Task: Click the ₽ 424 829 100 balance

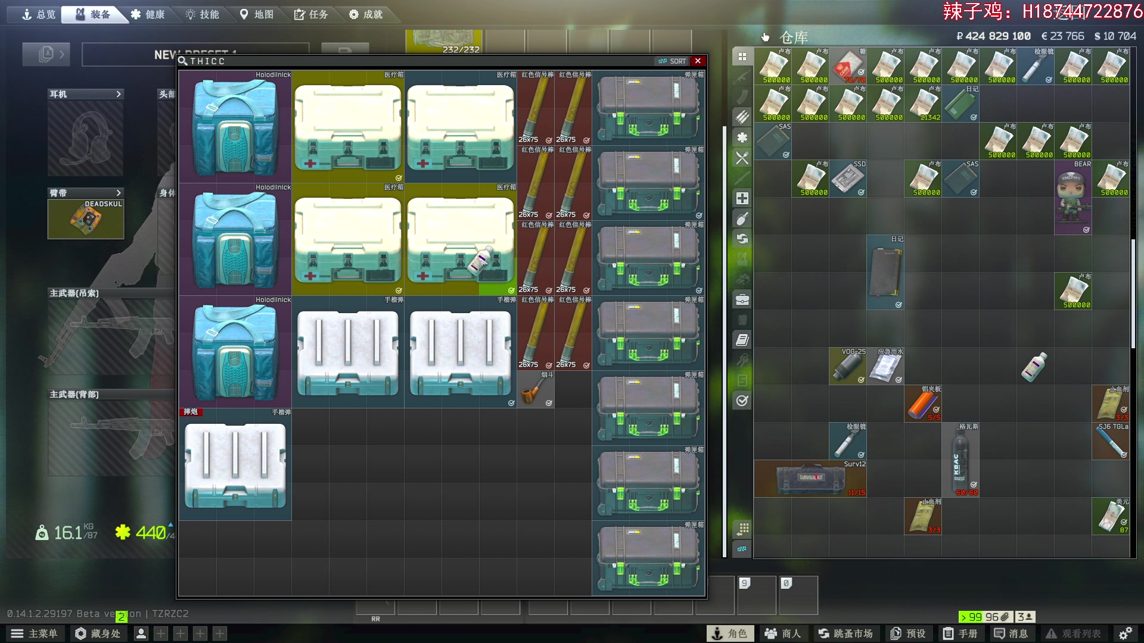Action: [x=993, y=36]
